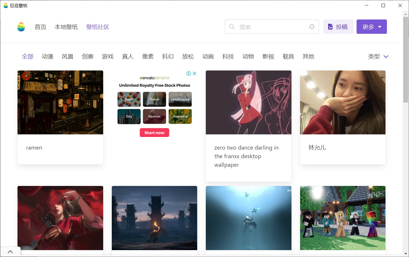Screen dimensions: 409x257
Task: Click zero two dance darling title
Action: (x=246, y=156)
